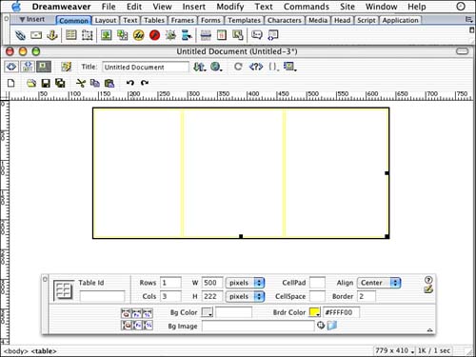Insert a Navigation Bar
Viewport: 476px width, 357px height.
pos(187,35)
